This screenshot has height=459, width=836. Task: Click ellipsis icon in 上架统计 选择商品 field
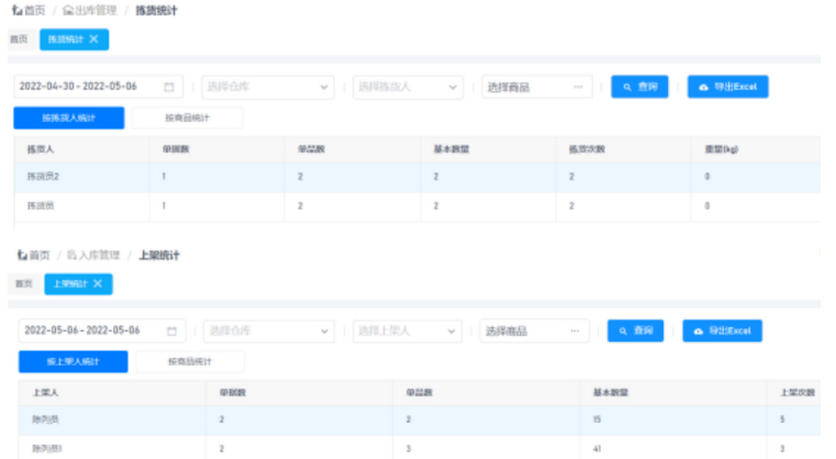(x=574, y=331)
